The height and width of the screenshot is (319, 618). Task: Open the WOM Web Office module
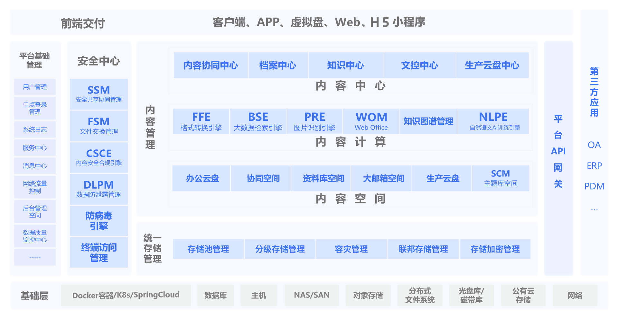371,121
